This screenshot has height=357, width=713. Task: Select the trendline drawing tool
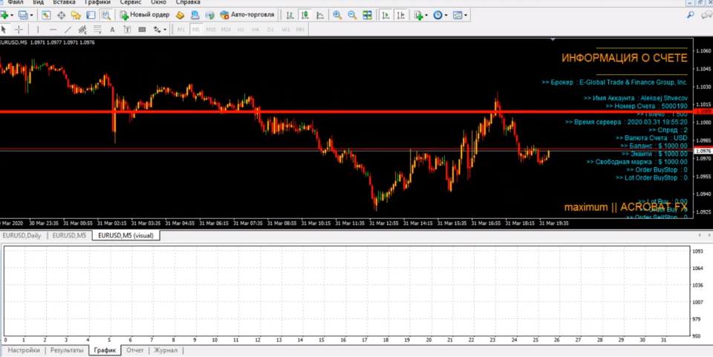[x=68, y=30]
